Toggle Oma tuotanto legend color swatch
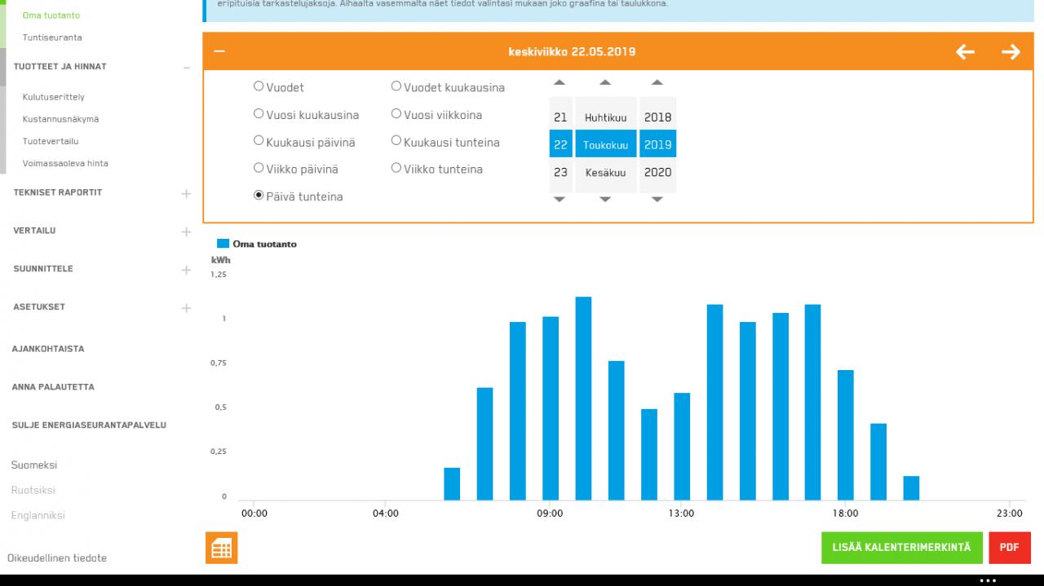The width and height of the screenshot is (1044, 586). click(x=223, y=244)
